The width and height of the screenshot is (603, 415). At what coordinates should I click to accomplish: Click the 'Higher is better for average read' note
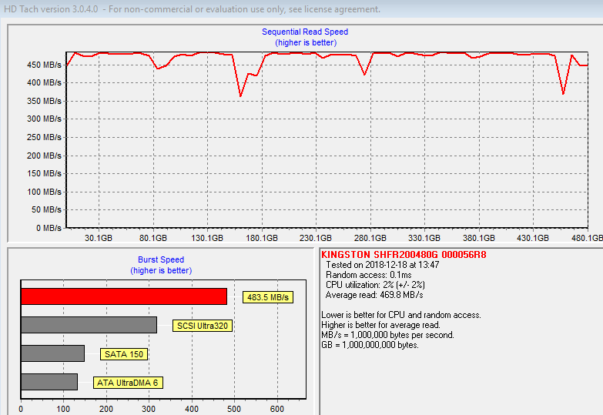(380, 325)
